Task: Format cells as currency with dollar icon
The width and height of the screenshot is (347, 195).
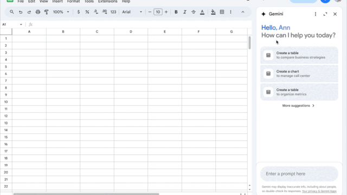Action: 78,12
